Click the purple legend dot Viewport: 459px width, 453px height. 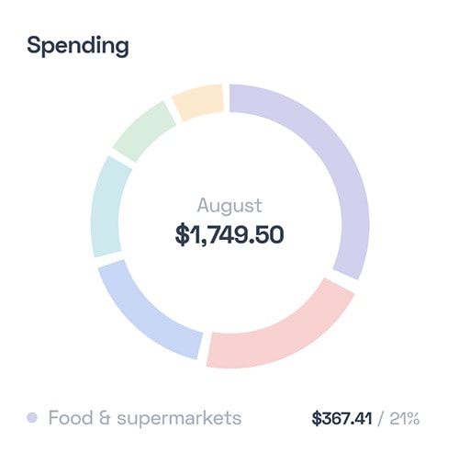click(x=32, y=417)
